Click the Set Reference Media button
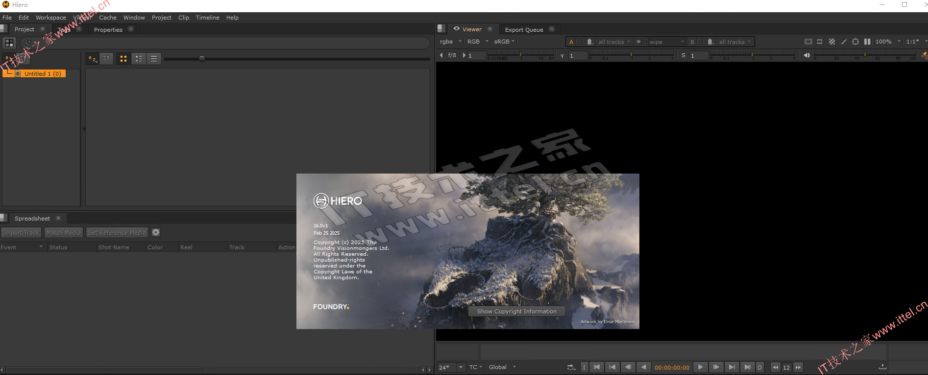 (x=117, y=233)
